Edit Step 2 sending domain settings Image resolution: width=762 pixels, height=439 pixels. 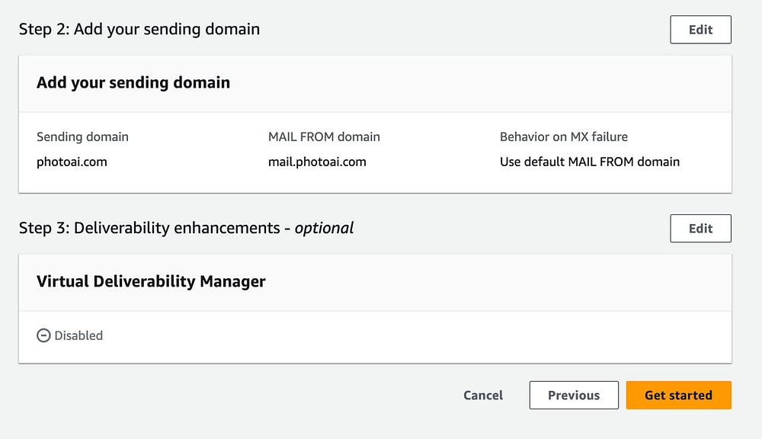coord(700,30)
